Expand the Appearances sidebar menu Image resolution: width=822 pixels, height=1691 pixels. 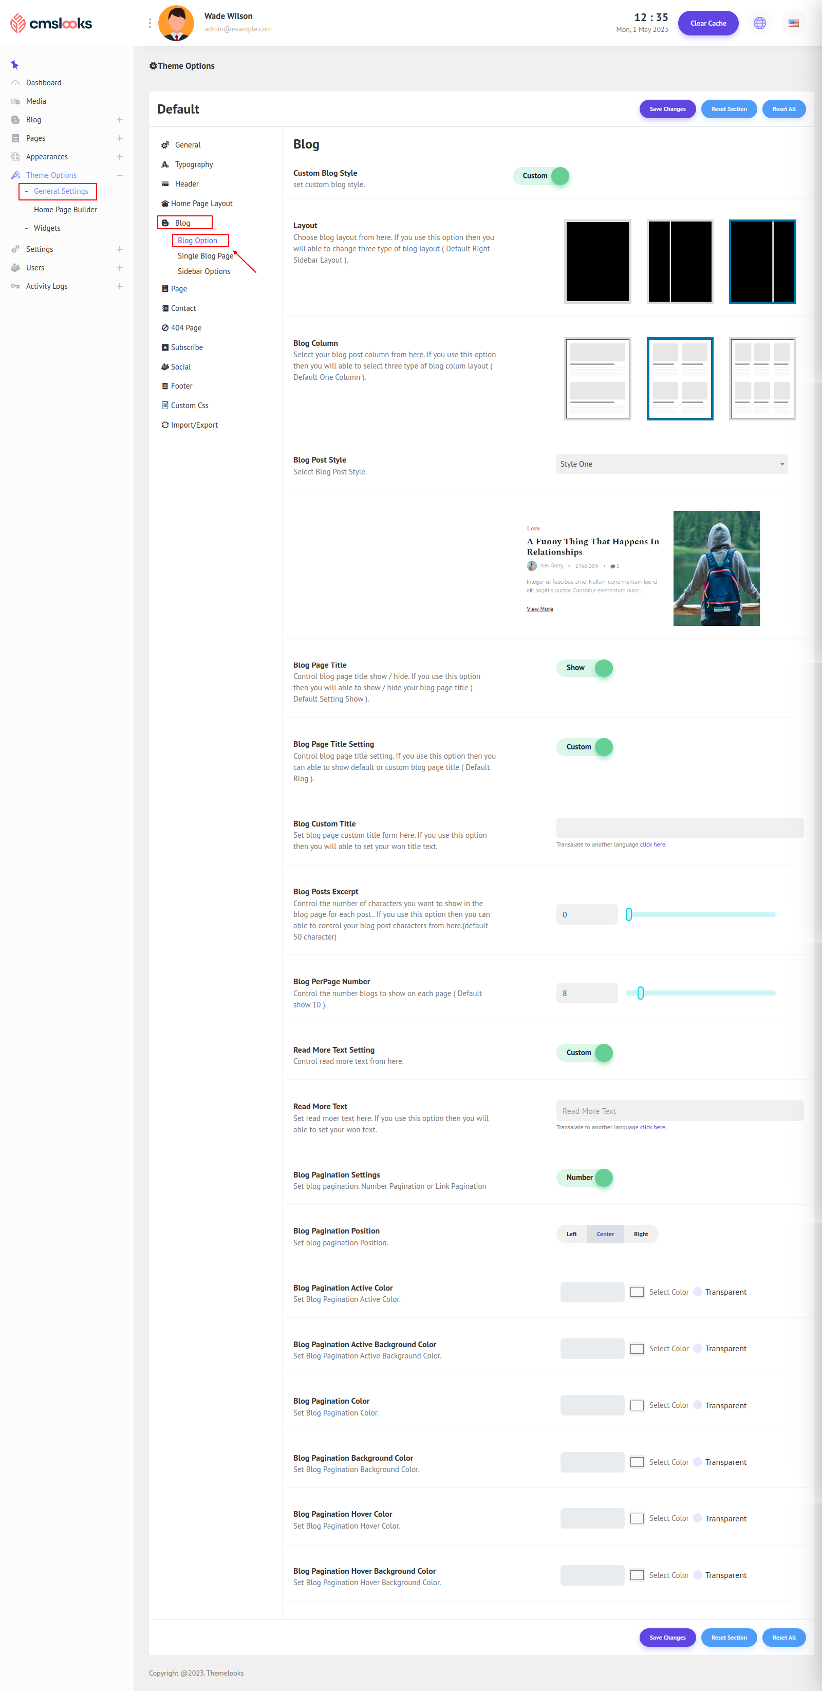point(119,157)
